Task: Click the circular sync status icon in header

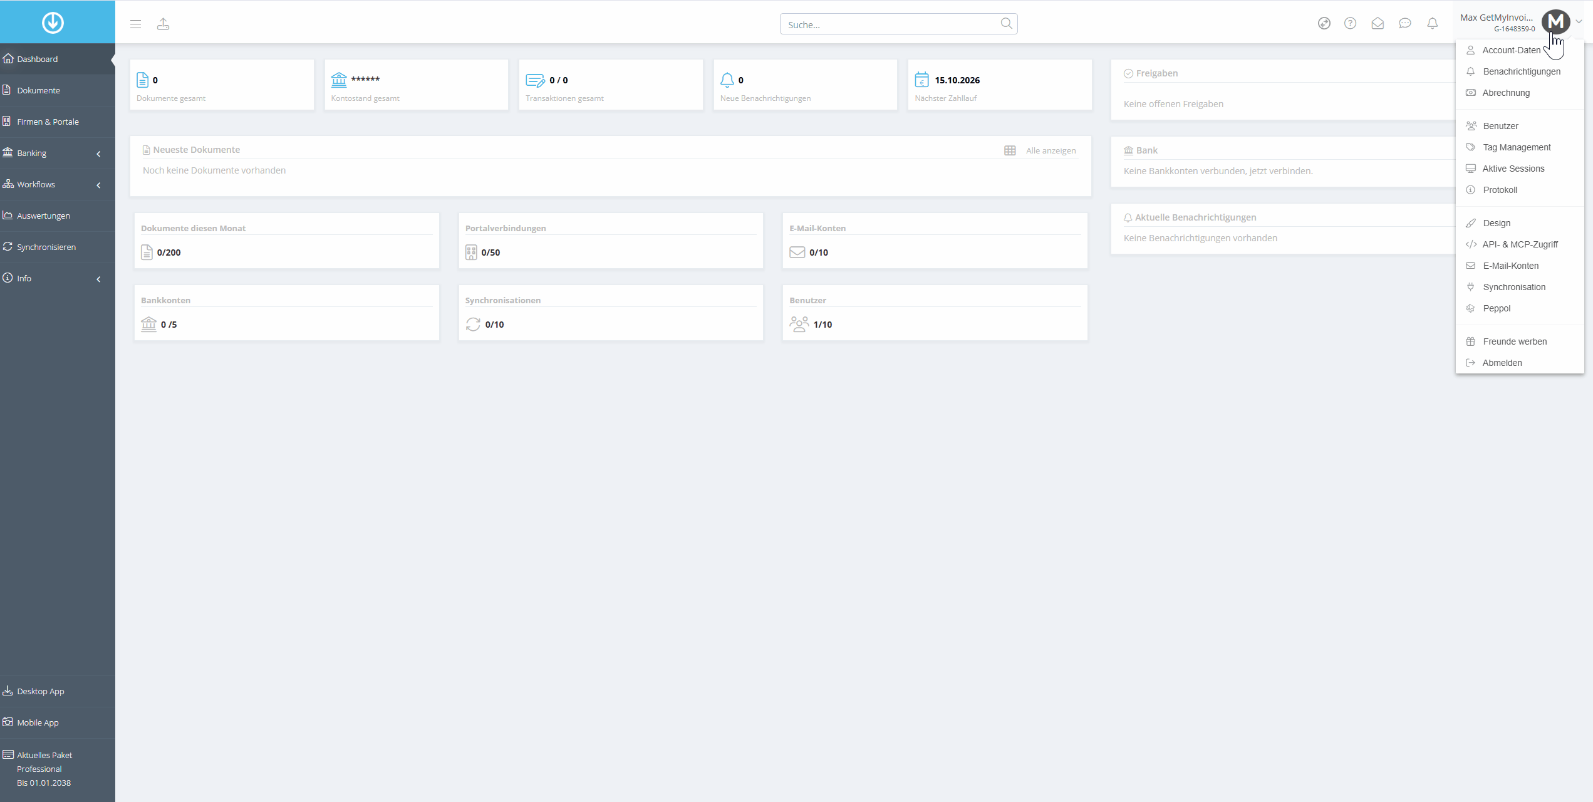Action: coord(1324,23)
